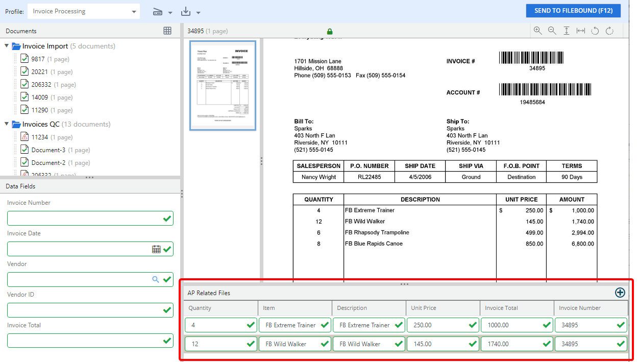Click the zoom in magnifier icon
The width and height of the screenshot is (638, 362).
[537, 31]
